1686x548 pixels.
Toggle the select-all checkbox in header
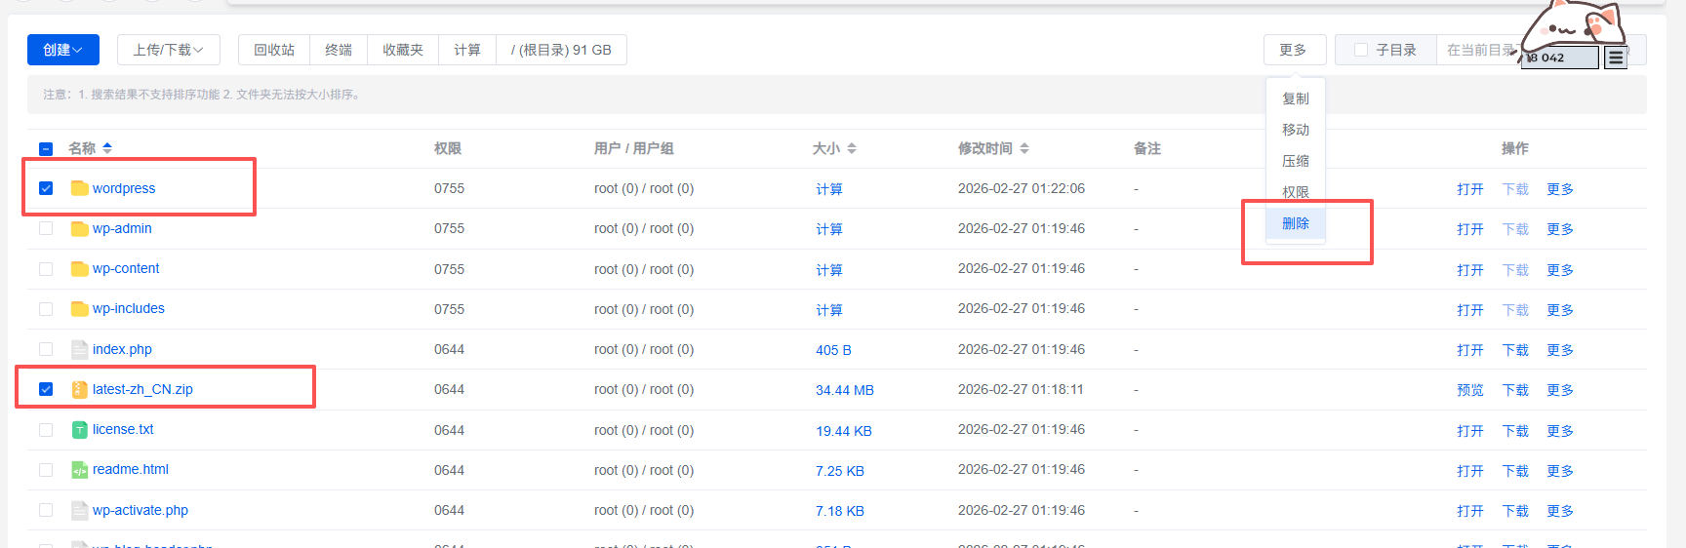click(x=46, y=149)
